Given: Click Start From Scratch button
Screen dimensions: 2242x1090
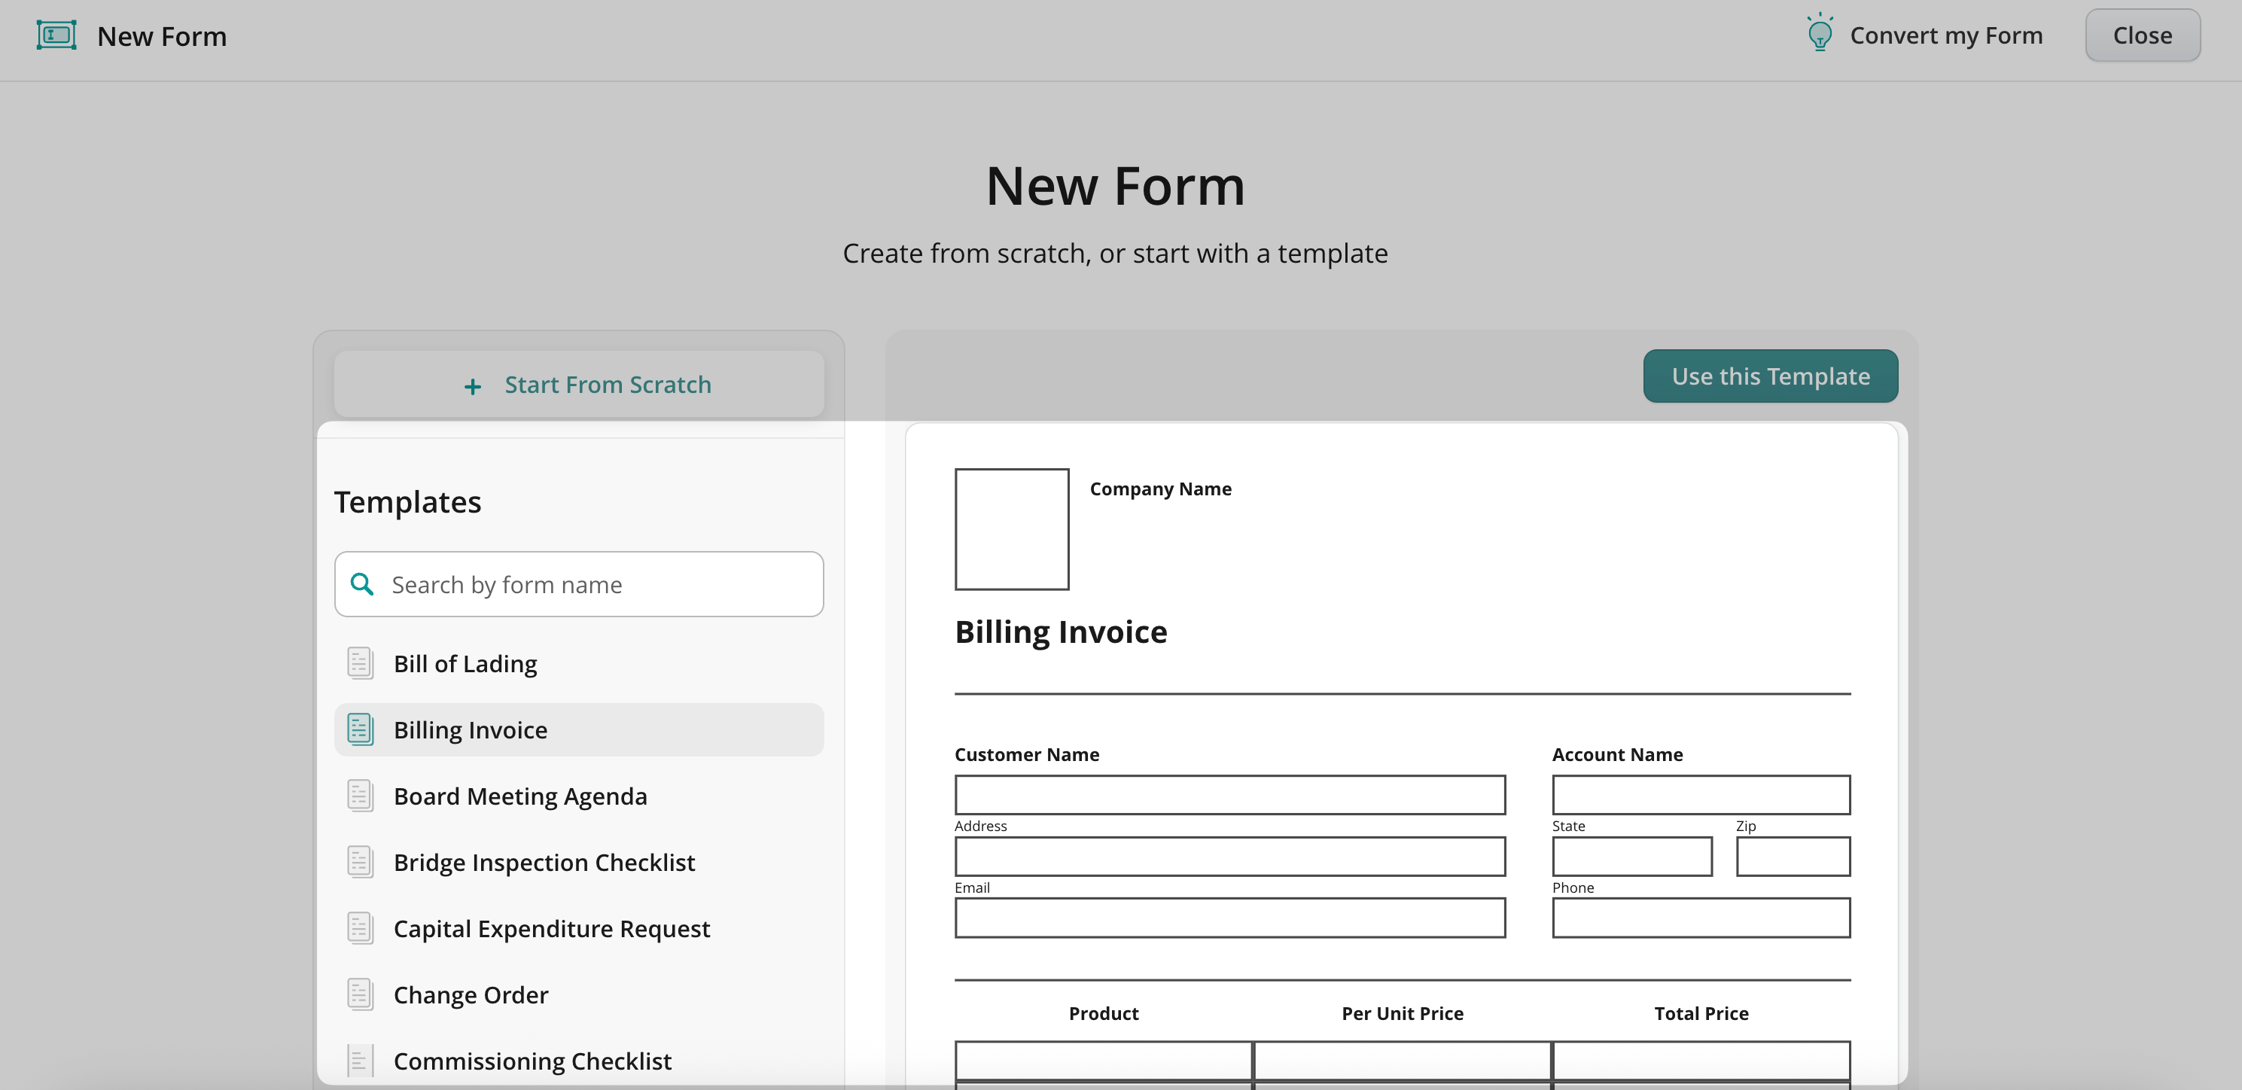Looking at the screenshot, I should (x=579, y=385).
